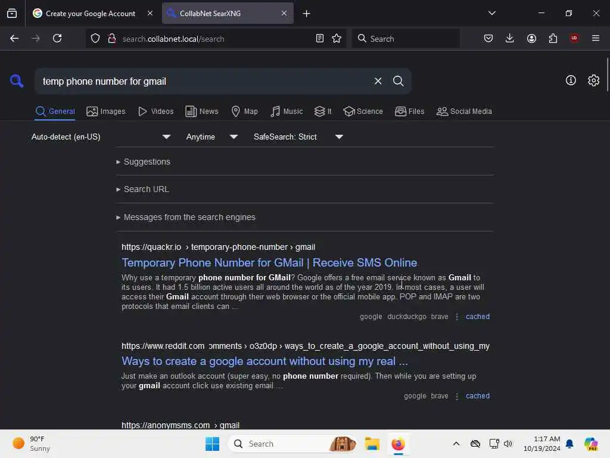The width and height of the screenshot is (610, 458).
Task: Click the anonymsms.com result URL
Action: [x=180, y=425]
